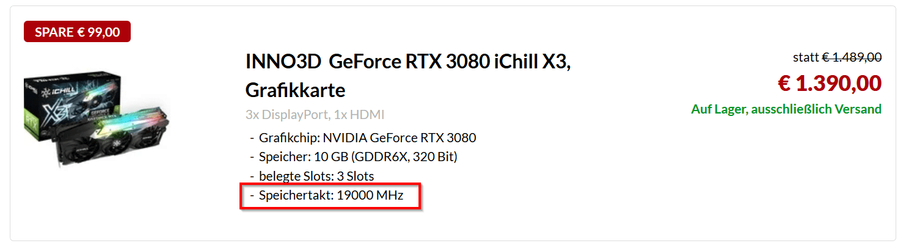Open the INNO3D graphics card product image

click(x=97, y=120)
